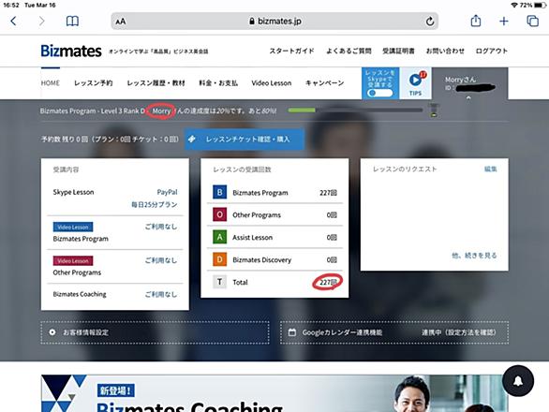Click Bizmates Program 227回 count
This screenshot has height=412, width=549.
coord(328,193)
